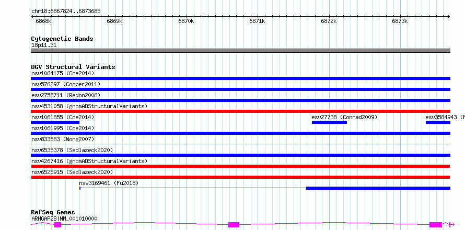Click the esv27738 (Conrad2009) variant bar
The width and height of the screenshot is (465, 230).
(x=329, y=122)
